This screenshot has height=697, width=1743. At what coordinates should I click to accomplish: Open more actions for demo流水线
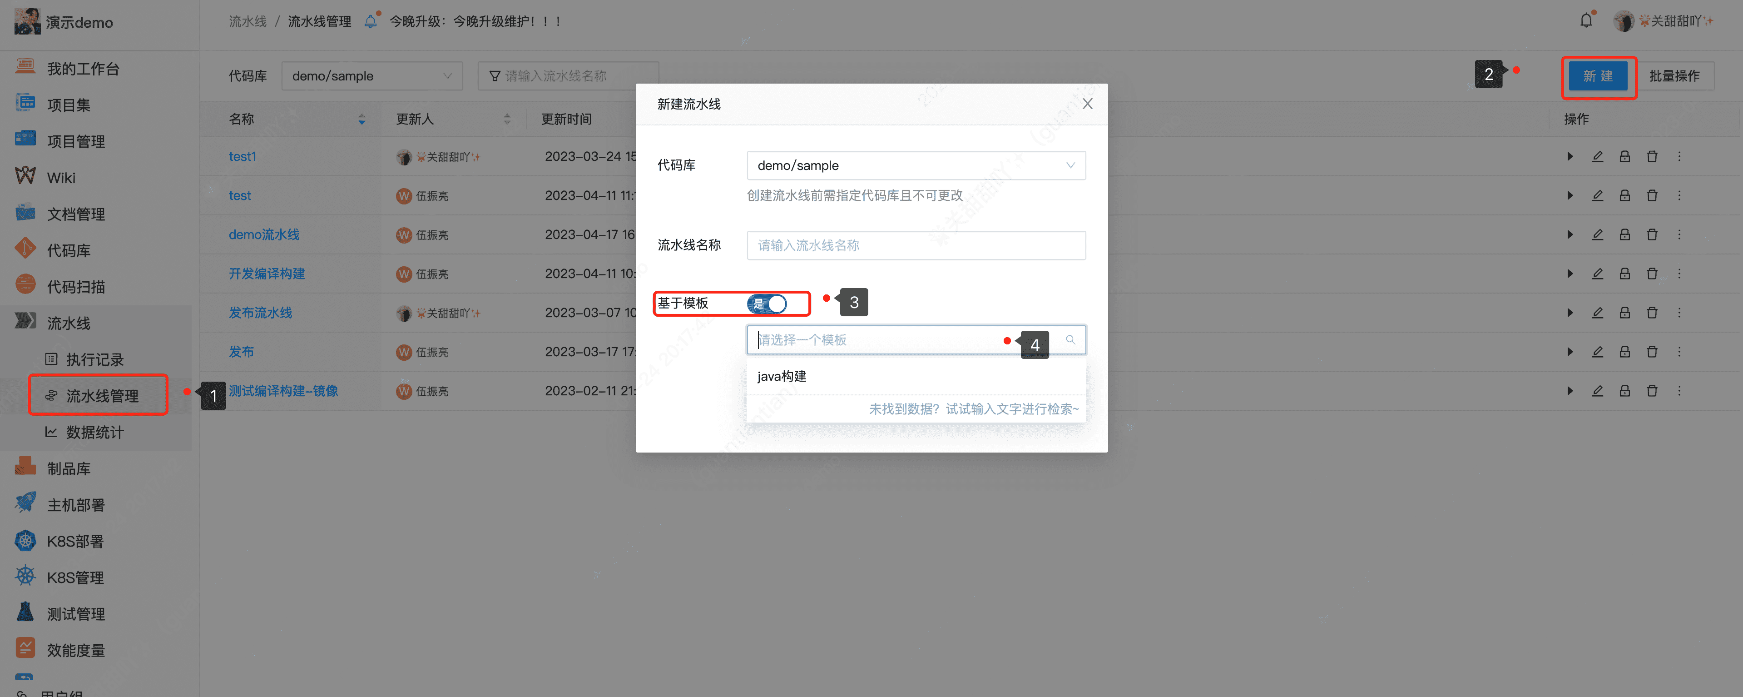tap(1679, 234)
